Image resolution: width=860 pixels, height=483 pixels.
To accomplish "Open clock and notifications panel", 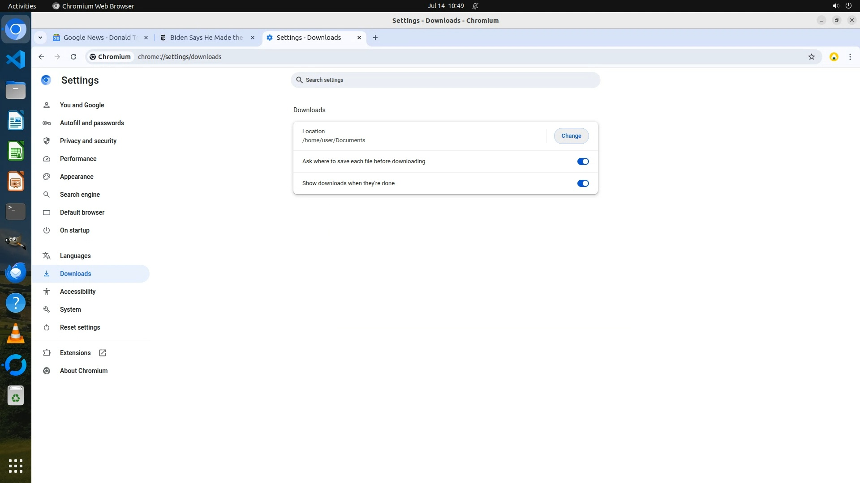I will [x=446, y=6].
